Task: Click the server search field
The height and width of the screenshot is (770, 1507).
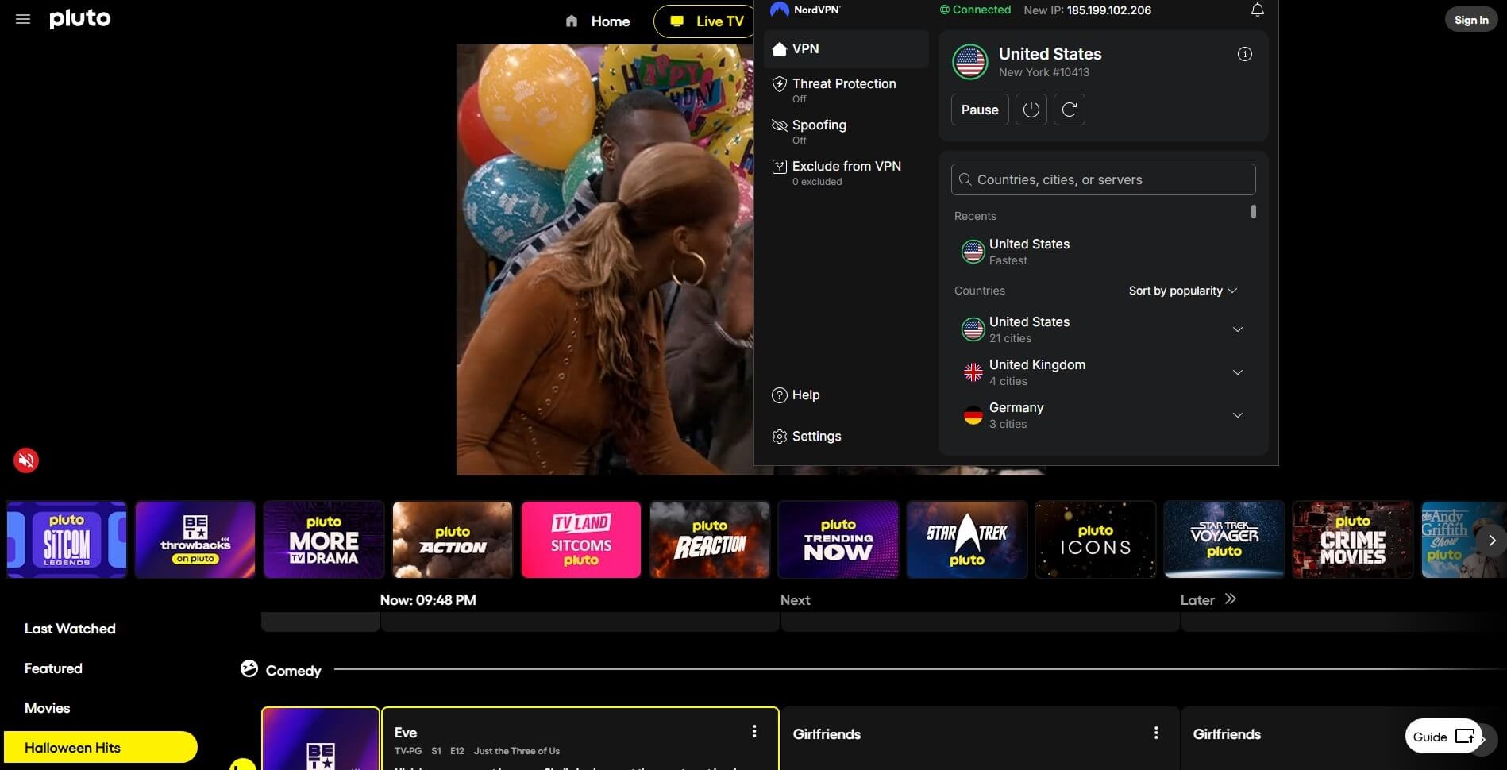Action: pyautogui.click(x=1102, y=179)
